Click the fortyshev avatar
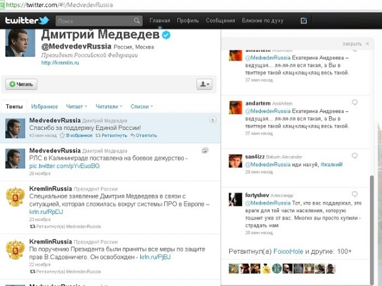This screenshot has width=382, height=286. coord(235,200)
